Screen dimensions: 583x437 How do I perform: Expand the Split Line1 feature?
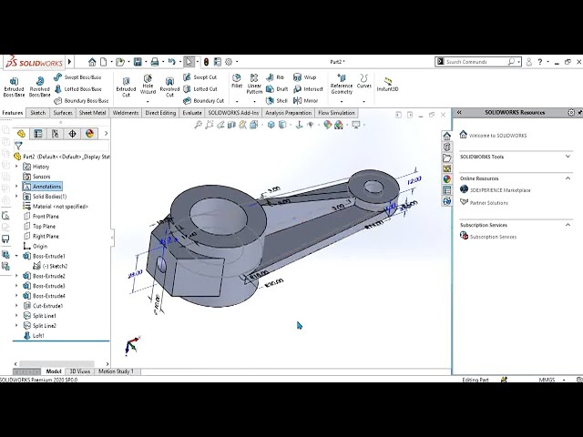tap(16, 316)
